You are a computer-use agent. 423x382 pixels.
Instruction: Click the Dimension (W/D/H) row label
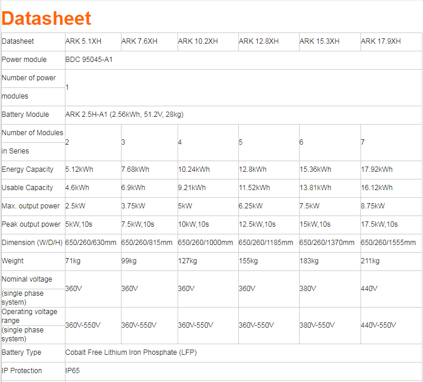pos(32,243)
